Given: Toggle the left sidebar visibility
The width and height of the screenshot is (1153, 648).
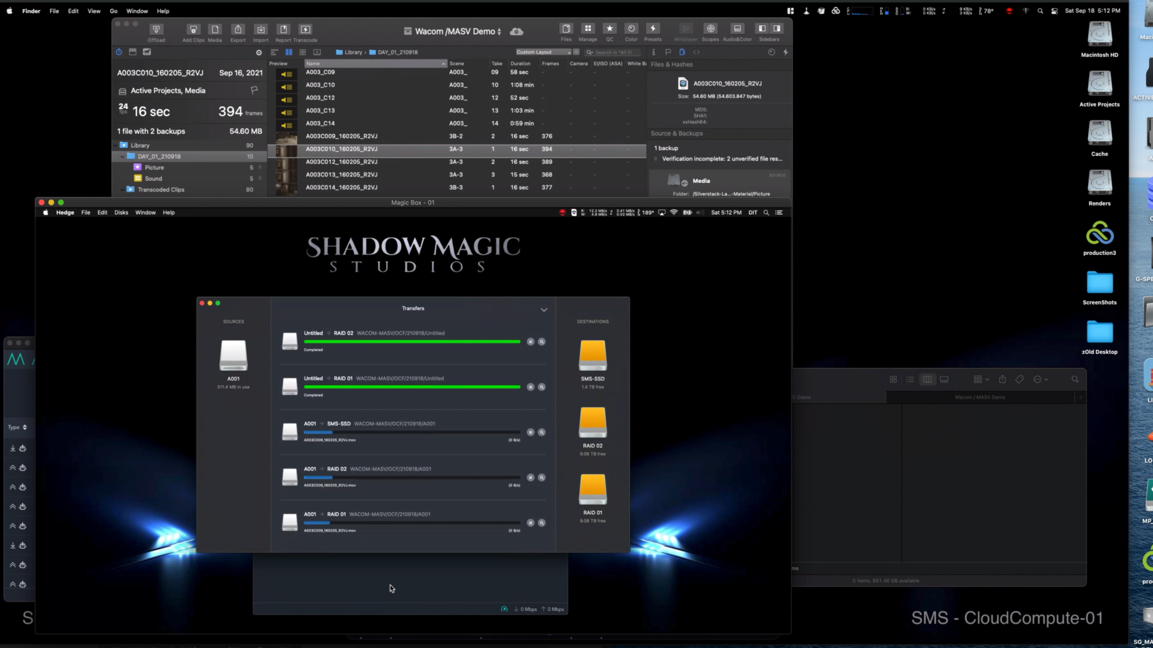Looking at the screenshot, I should click(x=762, y=29).
